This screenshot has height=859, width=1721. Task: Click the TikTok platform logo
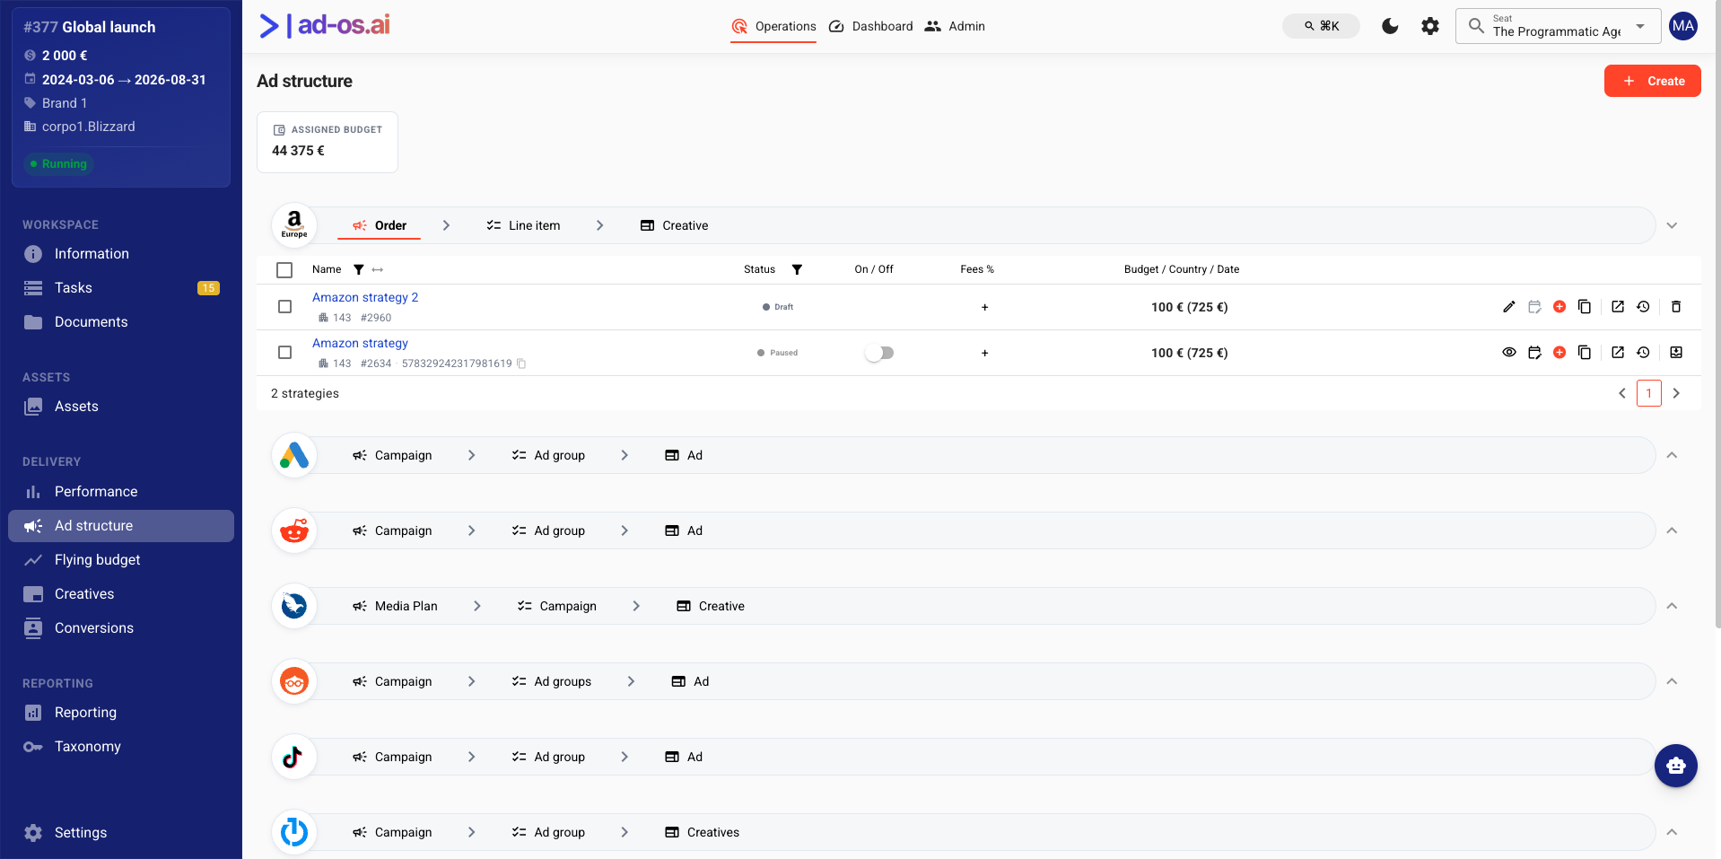pyautogui.click(x=294, y=757)
